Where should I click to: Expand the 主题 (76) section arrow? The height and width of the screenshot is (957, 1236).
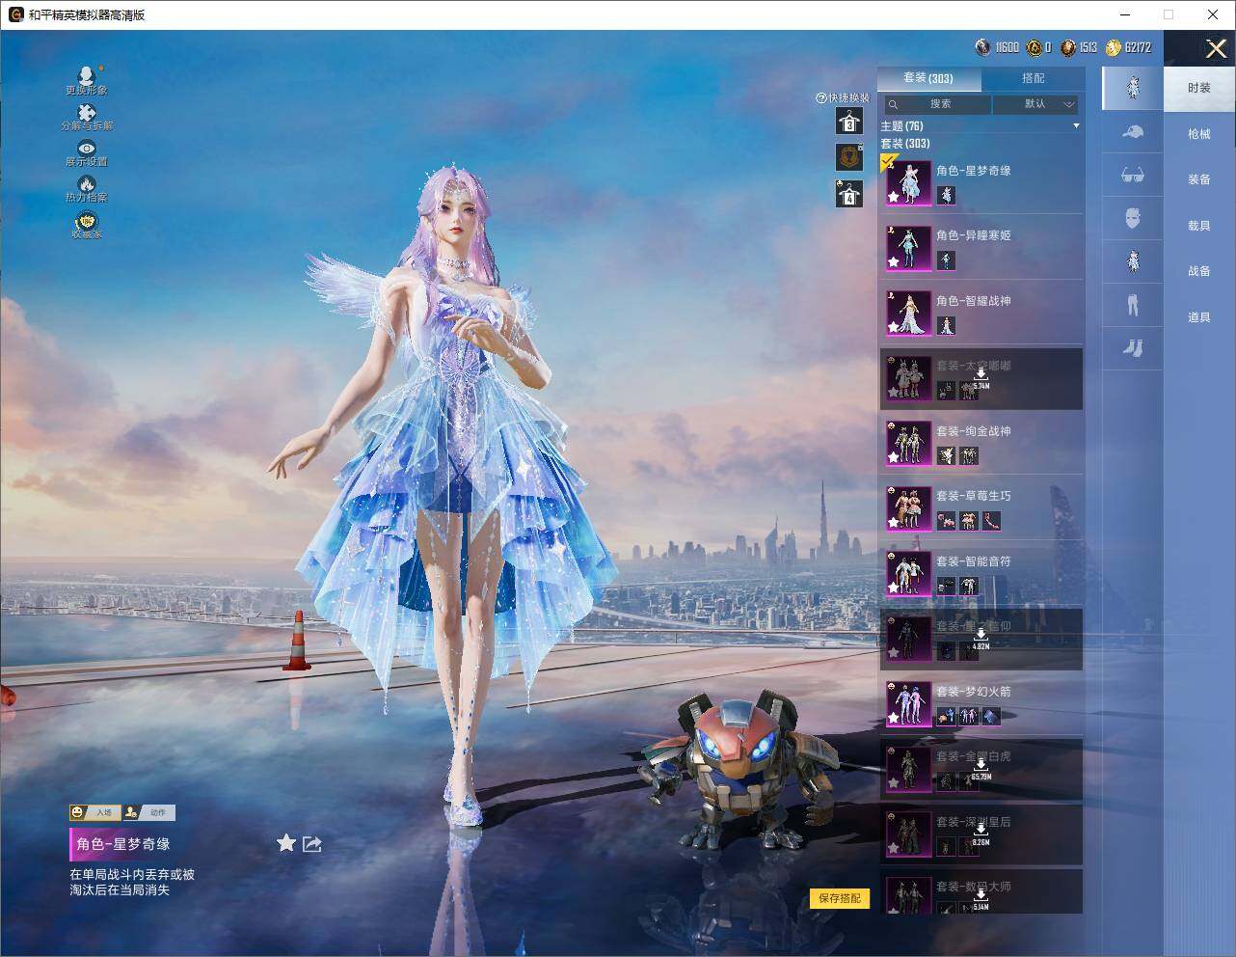pyautogui.click(x=1076, y=126)
